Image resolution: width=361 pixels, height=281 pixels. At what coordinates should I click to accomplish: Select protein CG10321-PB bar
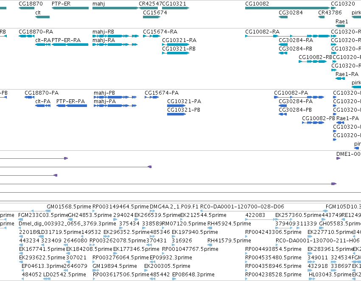(176, 114)
